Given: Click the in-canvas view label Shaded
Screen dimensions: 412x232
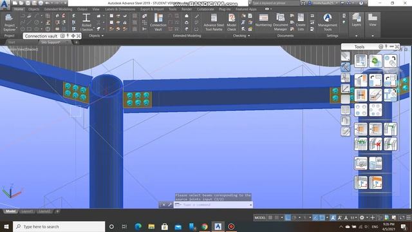Looking at the screenshot, I should (32, 49).
